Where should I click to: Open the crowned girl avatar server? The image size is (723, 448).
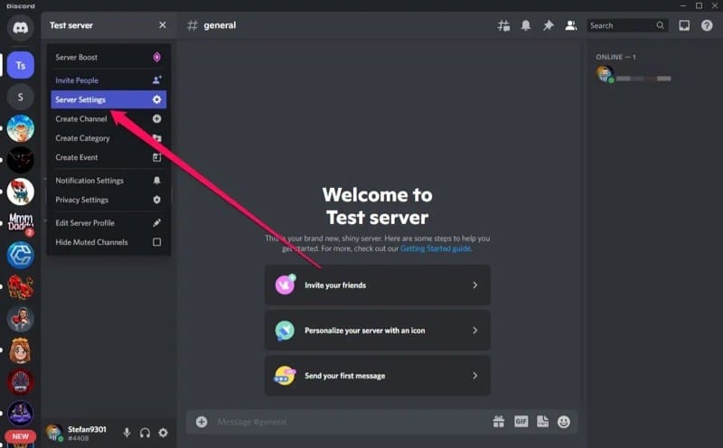coord(20,350)
